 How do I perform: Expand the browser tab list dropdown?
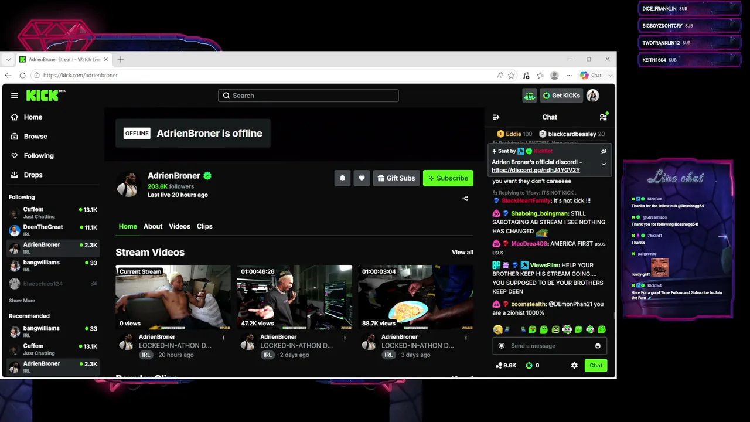pyautogui.click(x=8, y=59)
